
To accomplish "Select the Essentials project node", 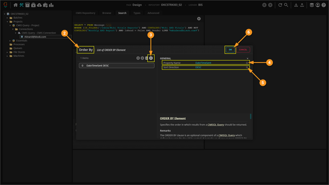I will click(22, 41).
